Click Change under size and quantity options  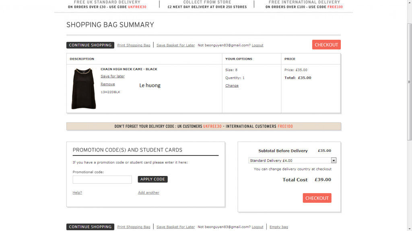coord(232,86)
